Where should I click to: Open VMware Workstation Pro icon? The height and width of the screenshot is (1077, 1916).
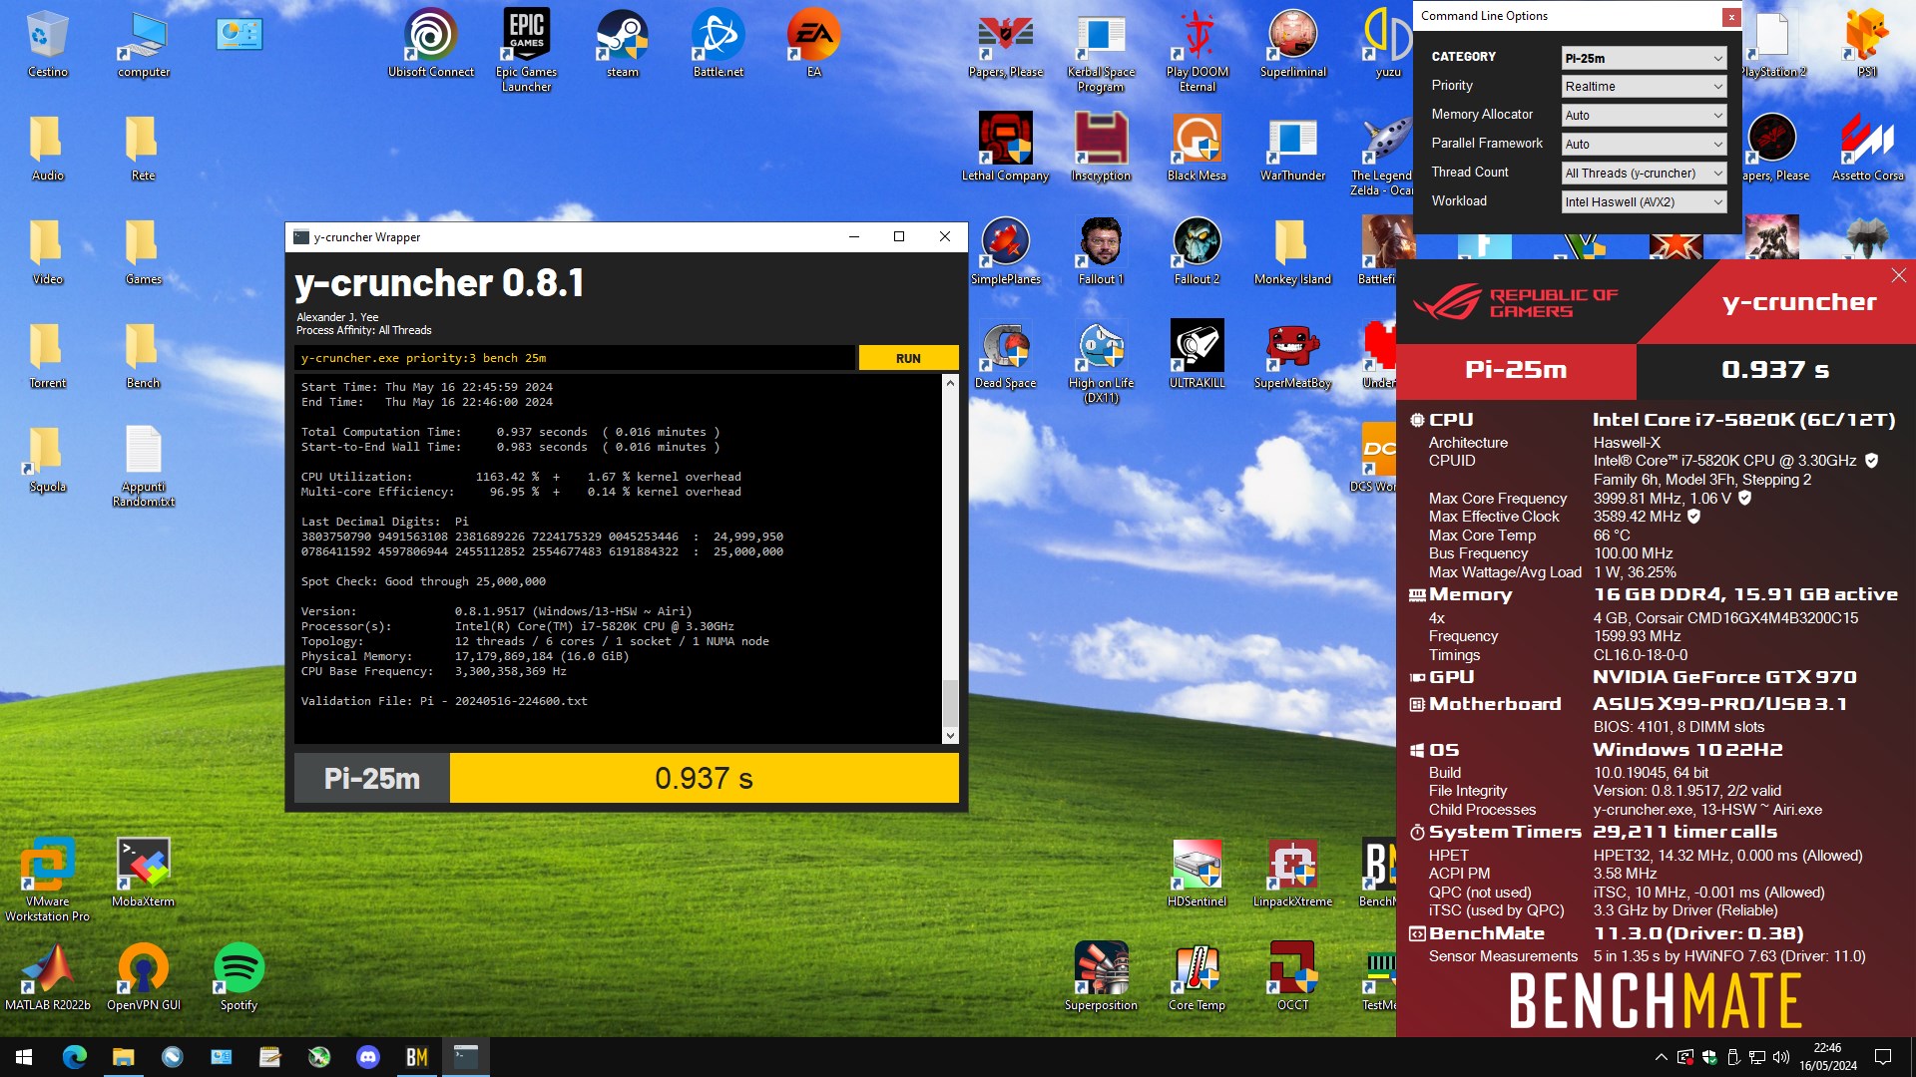pos(47,881)
